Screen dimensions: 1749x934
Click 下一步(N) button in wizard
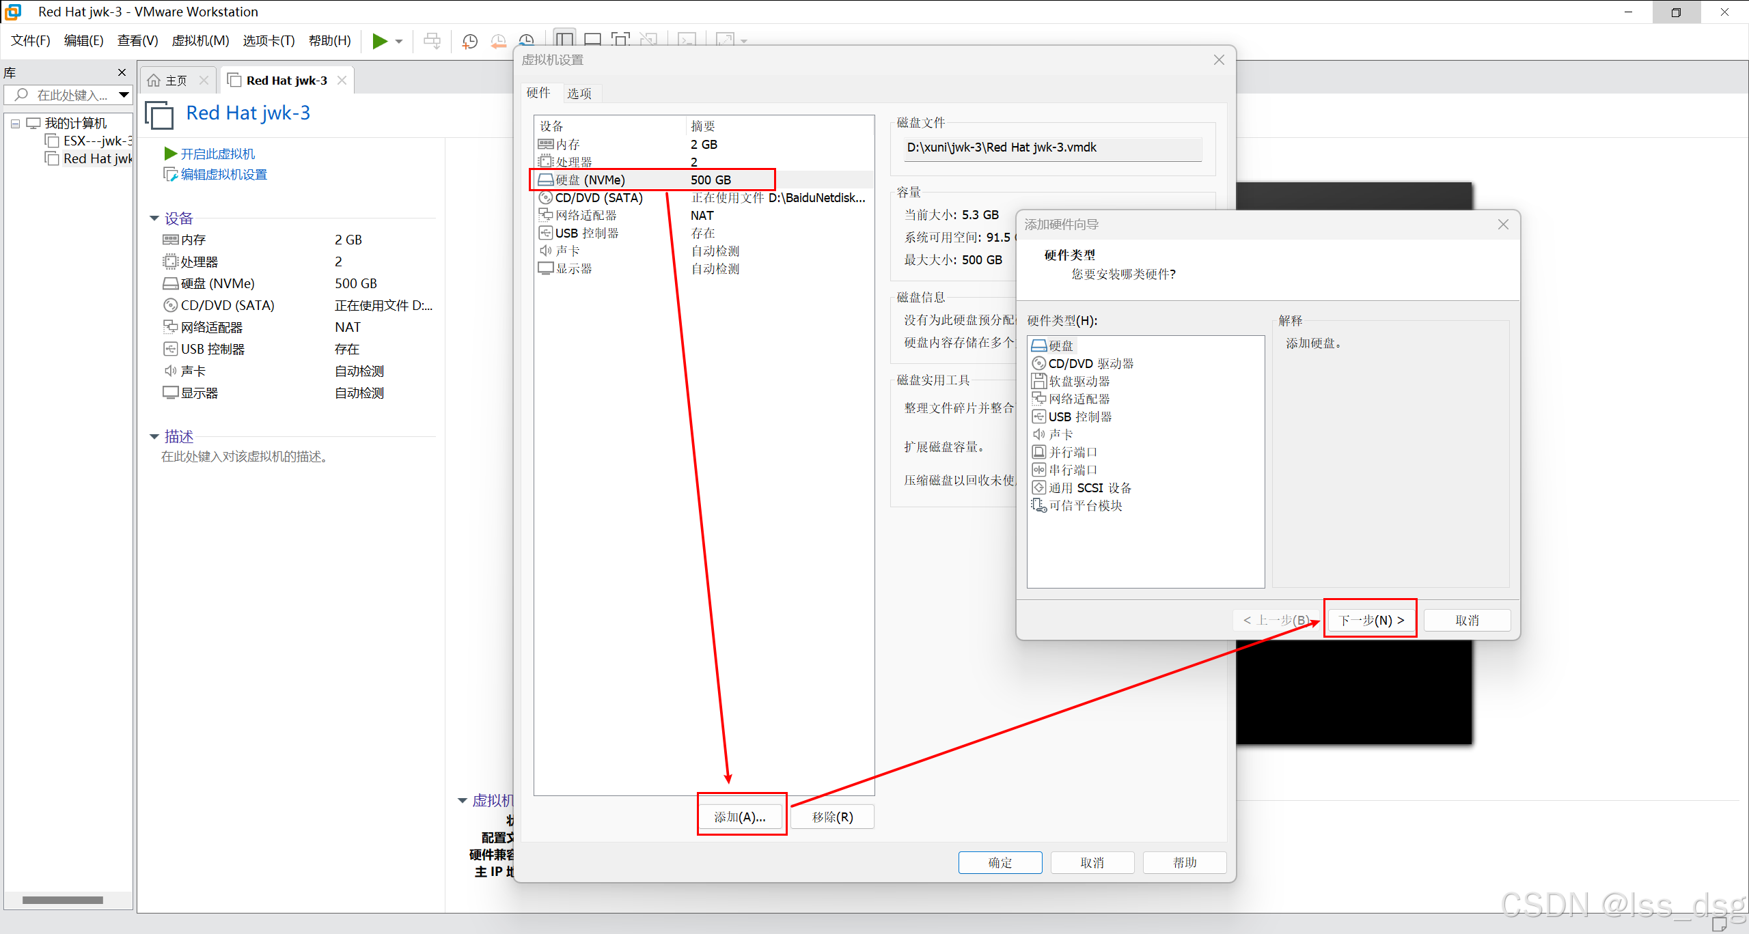click(1371, 620)
